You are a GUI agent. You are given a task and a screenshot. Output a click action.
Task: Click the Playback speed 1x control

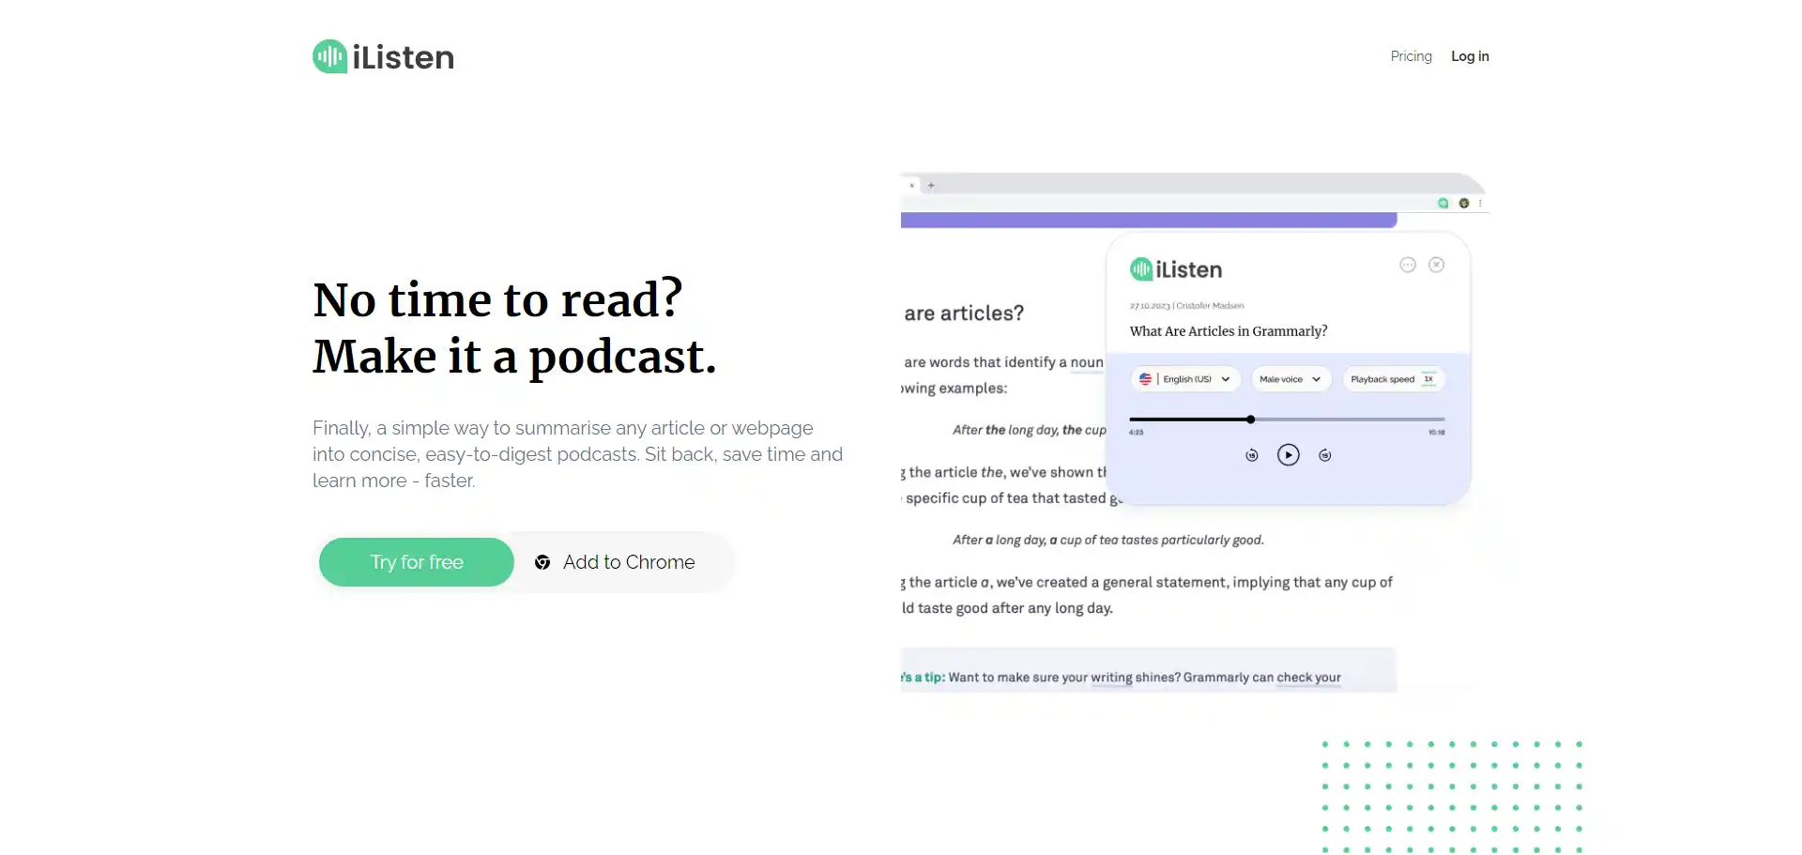tap(1394, 379)
